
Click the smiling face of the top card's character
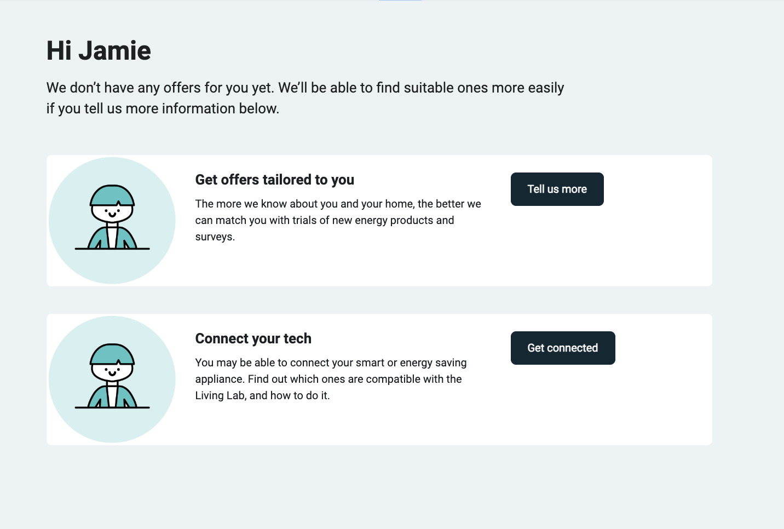pyautogui.click(x=112, y=212)
